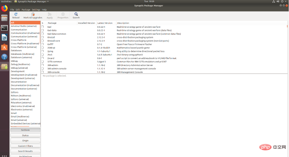This screenshot has height=157, width=289.
Task: Click the sections list horizontal scrollbar
Action: (x=20, y=127)
